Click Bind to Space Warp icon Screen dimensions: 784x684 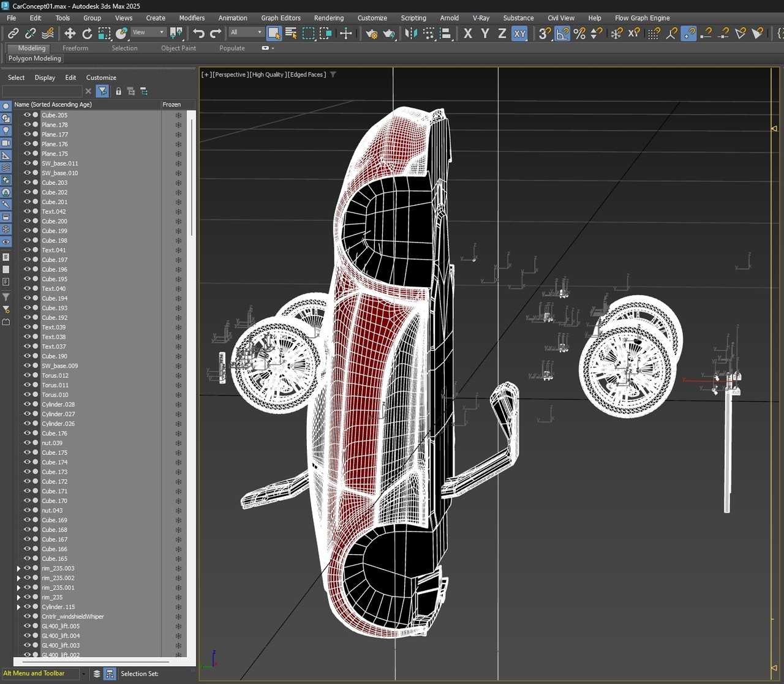coord(48,33)
